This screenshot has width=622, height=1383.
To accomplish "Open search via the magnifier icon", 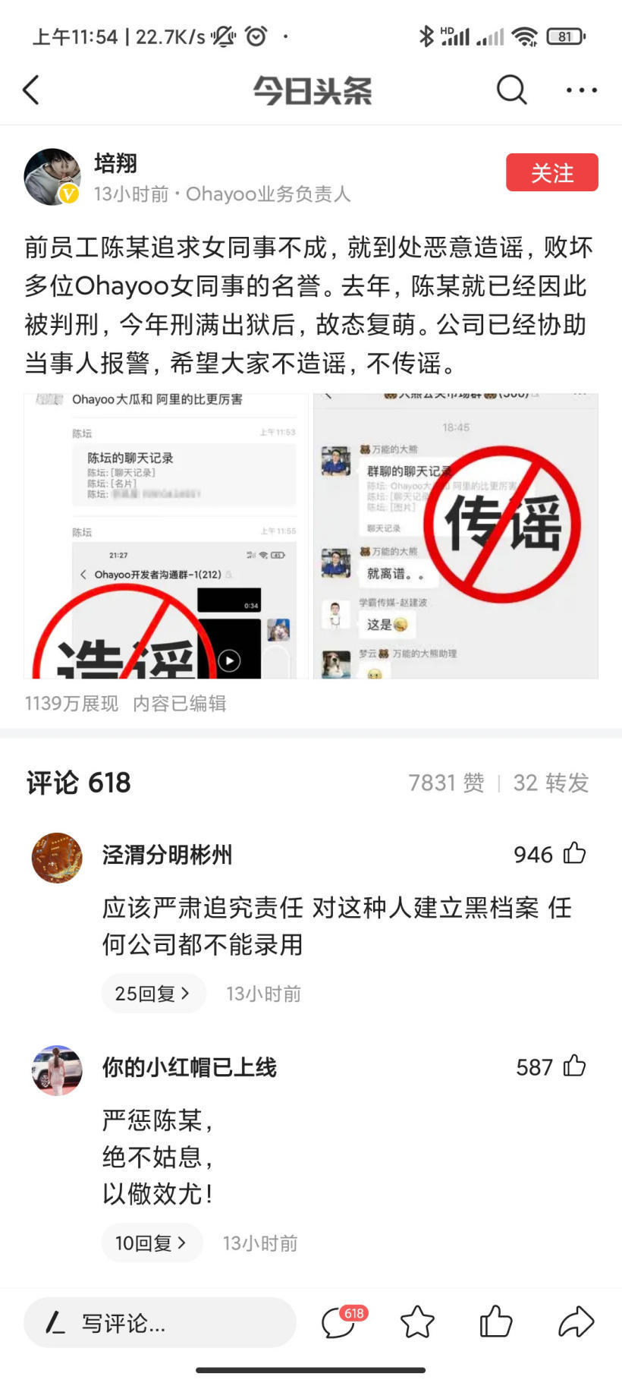I will click(x=511, y=90).
